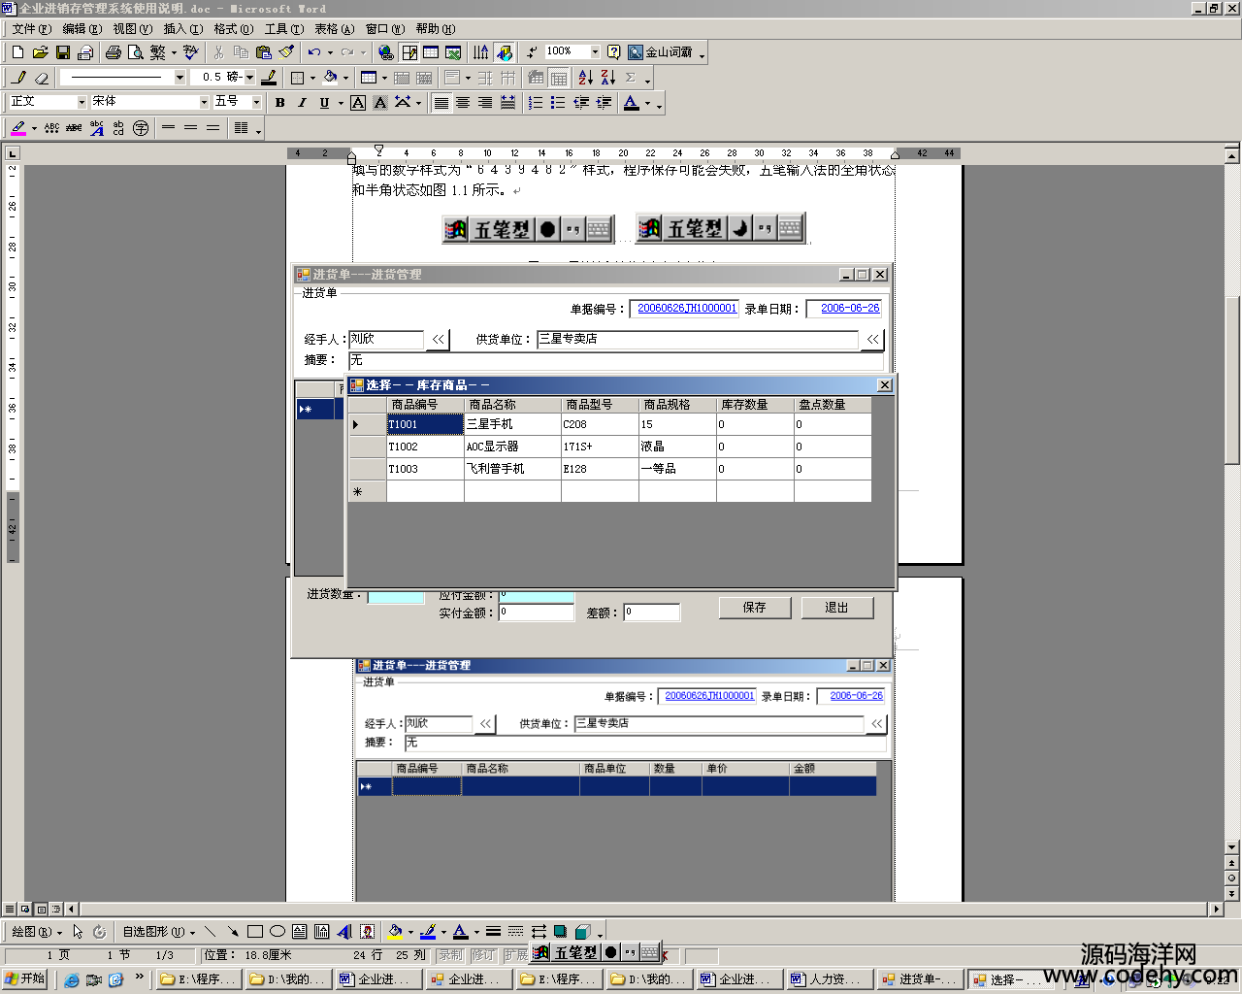This screenshot has width=1242, height=994.
Task: Click 保存 button in 进货单 window
Action: [x=755, y=608]
